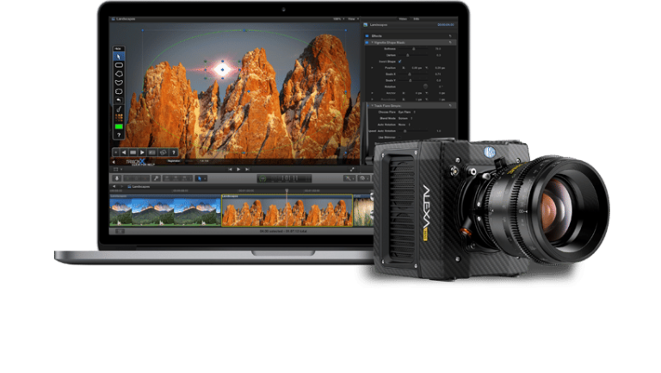Click the undo arrow in tool palette
The height and width of the screenshot is (373, 661).
[x=119, y=100]
